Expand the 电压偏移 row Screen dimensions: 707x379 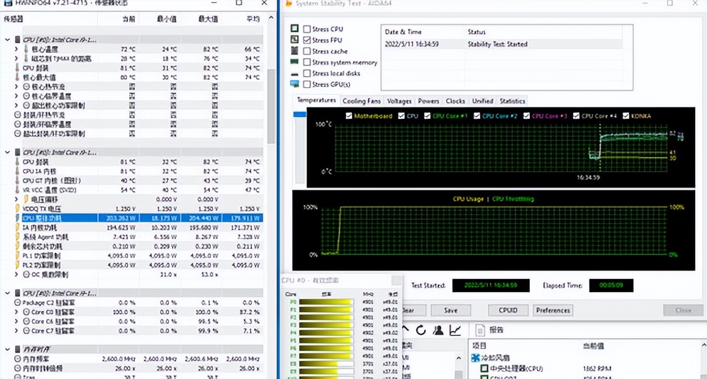[x=17, y=199]
